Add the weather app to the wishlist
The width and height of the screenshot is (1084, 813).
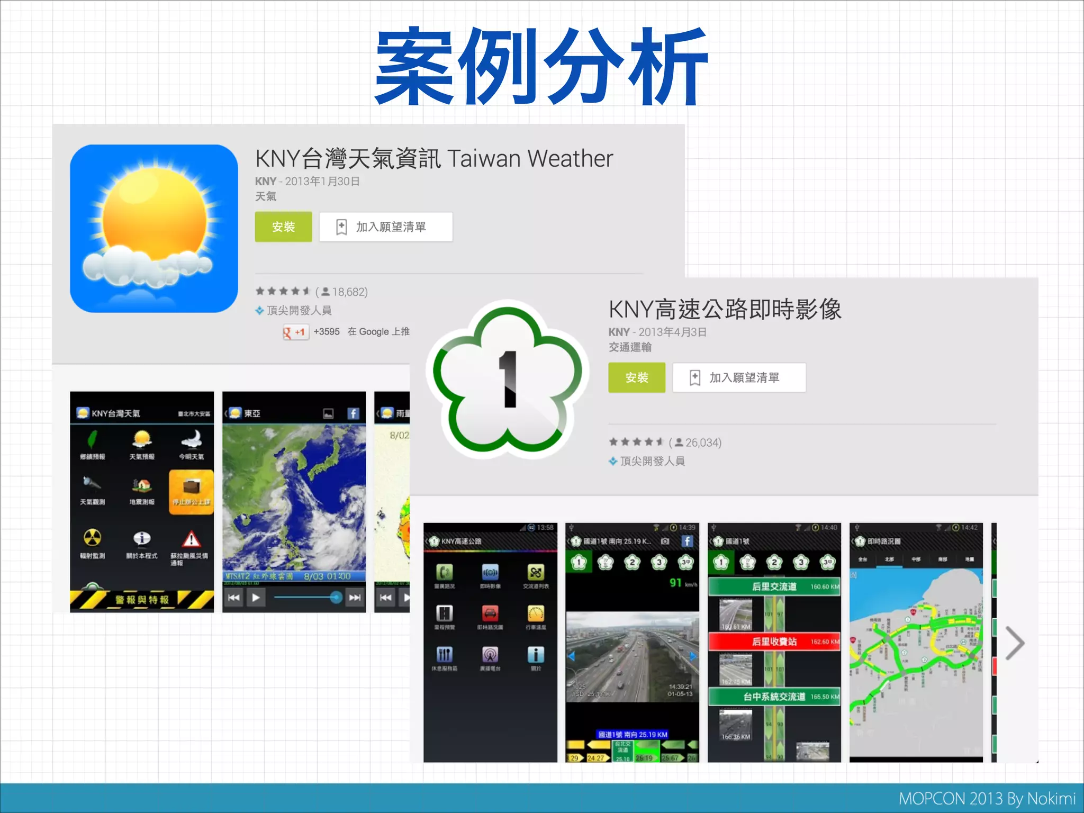point(386,227)
